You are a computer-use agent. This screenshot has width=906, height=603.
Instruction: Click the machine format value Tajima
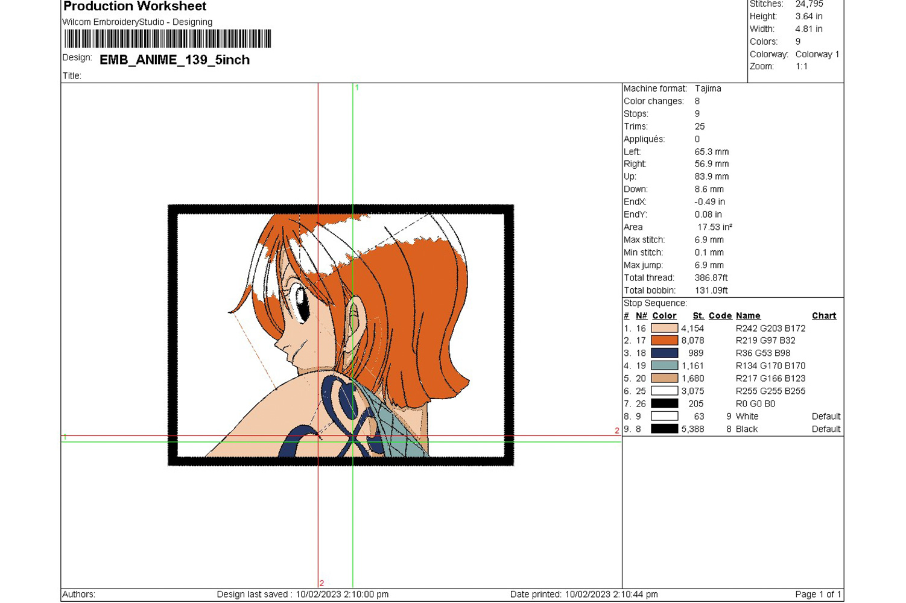click(708, 88)
